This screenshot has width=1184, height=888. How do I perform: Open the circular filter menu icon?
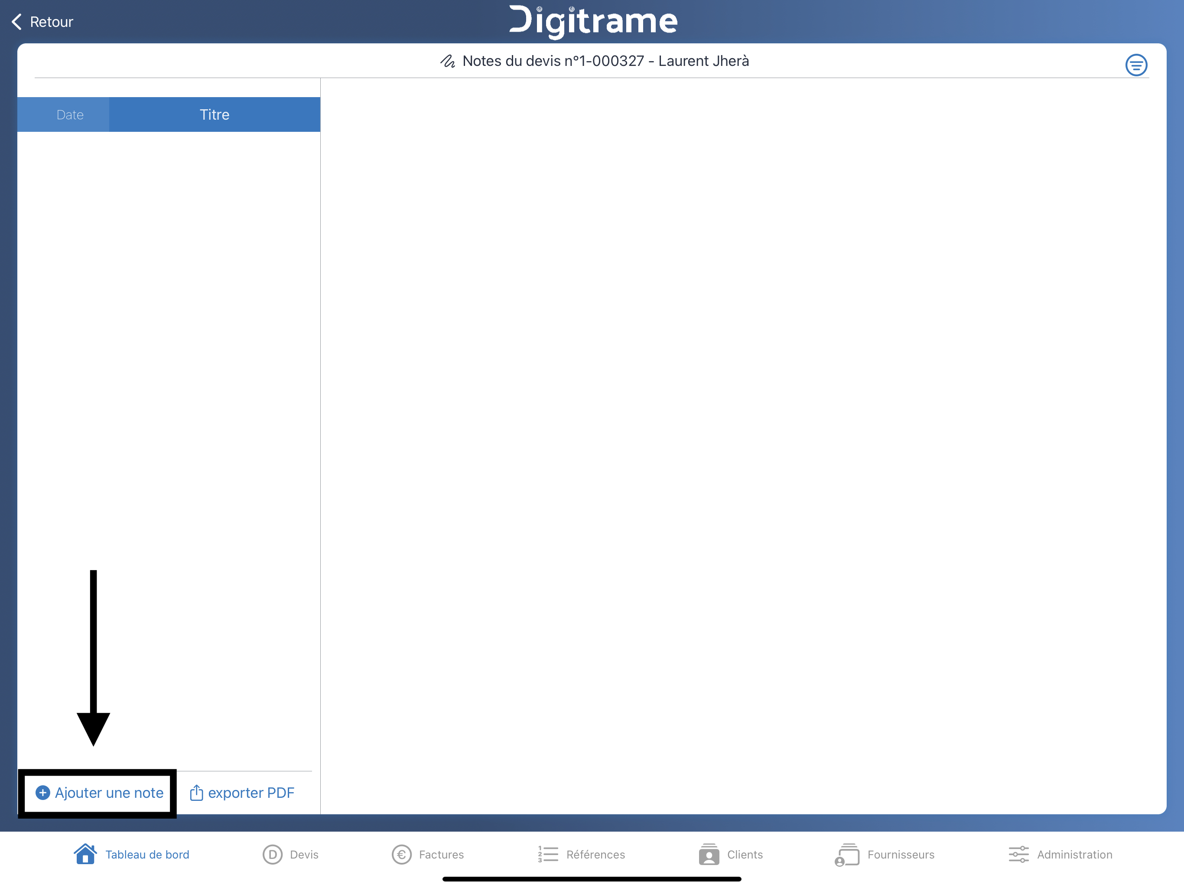(x=1136, y=65)
